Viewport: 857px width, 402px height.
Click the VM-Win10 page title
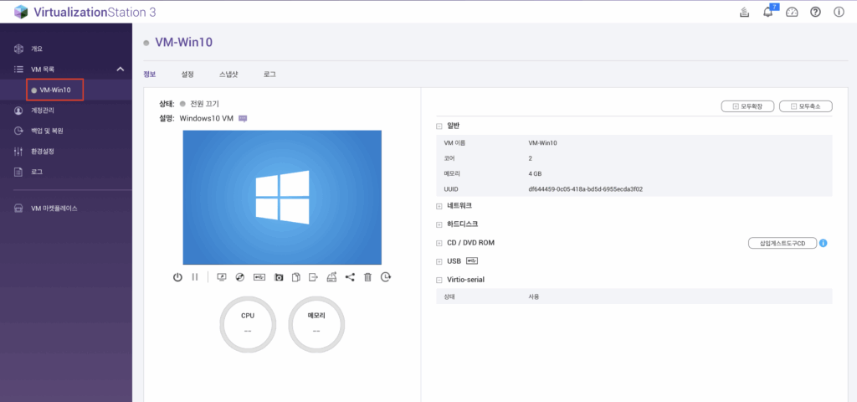(183, 43)
